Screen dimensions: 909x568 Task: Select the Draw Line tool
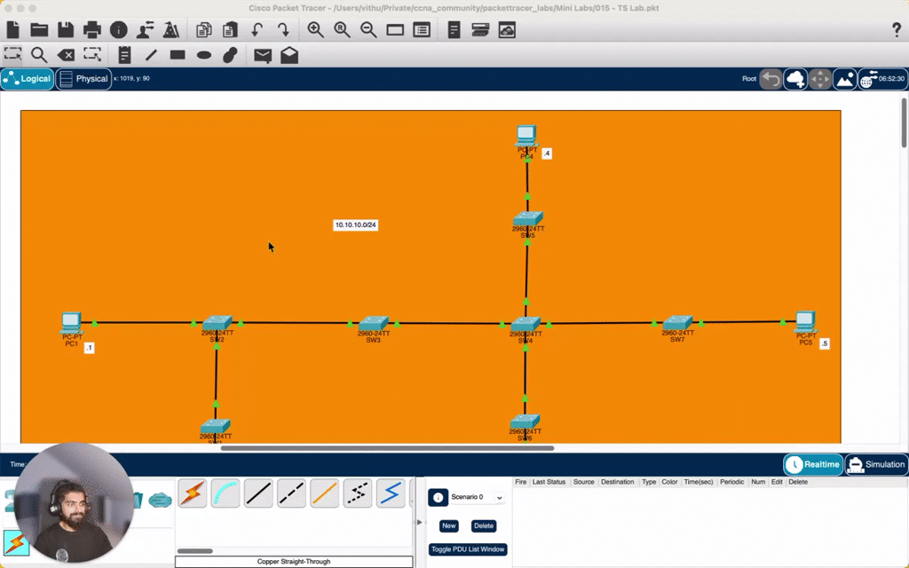pyautogui.click(x=151, y=55)
